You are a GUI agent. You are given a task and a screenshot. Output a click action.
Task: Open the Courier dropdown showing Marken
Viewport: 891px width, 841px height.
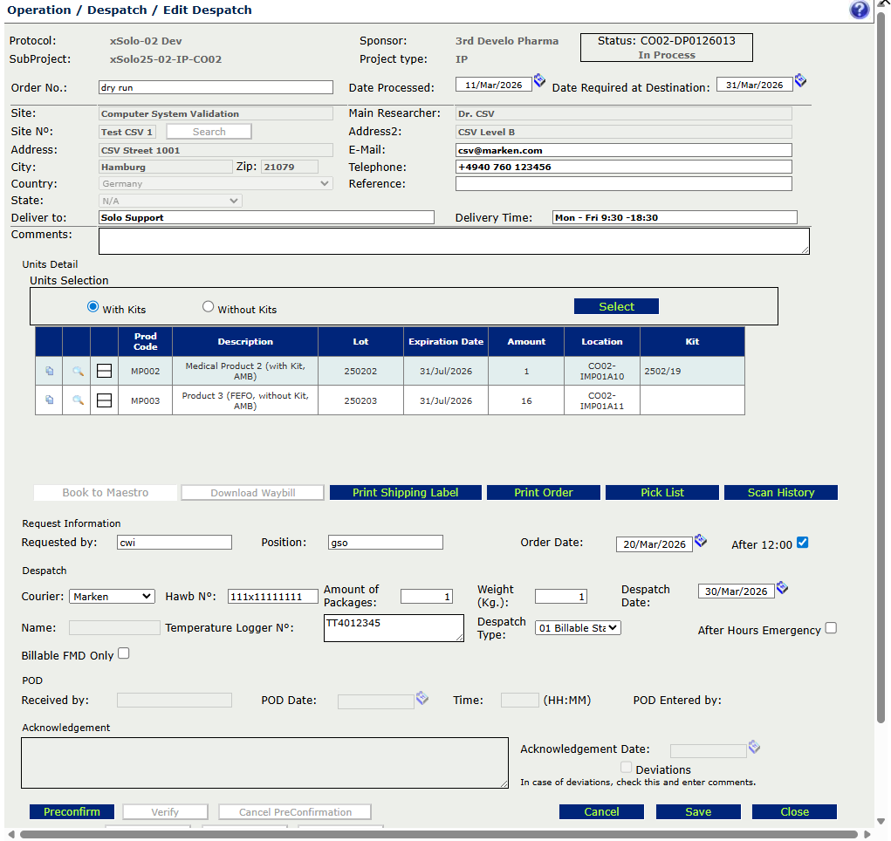[x=112, y=597]
